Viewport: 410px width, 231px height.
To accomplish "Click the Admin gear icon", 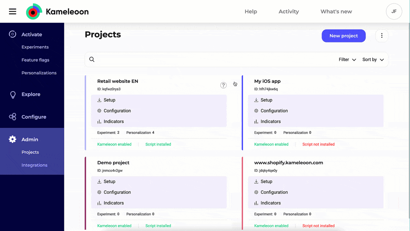I will tap(12, 139).
